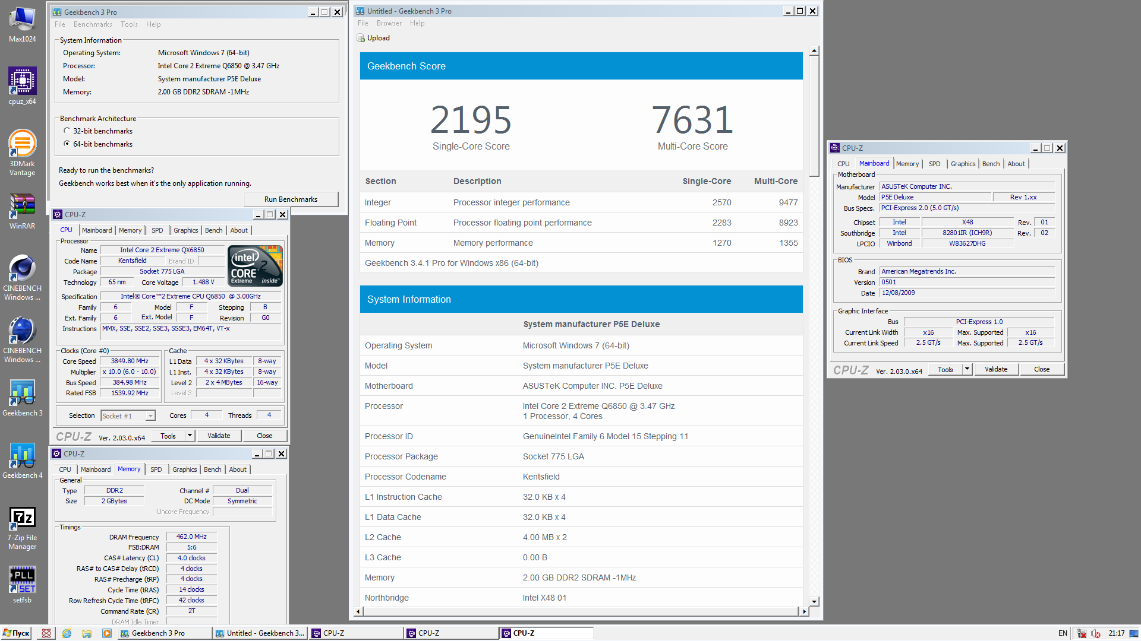Open Tools menu in Geekbench 3 Pro
1141x641 pixels.
[x=129, y=24]
